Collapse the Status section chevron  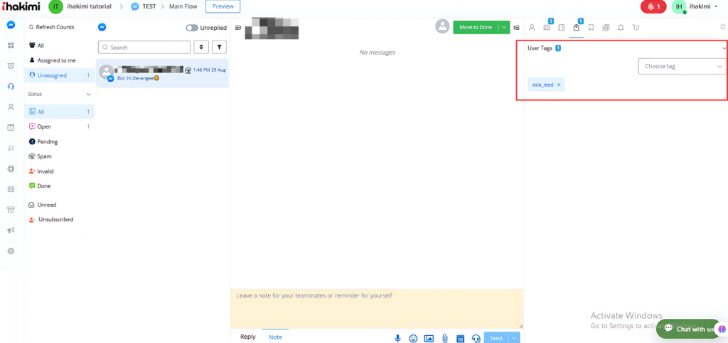pyautogui.click(x=88, y=94)
